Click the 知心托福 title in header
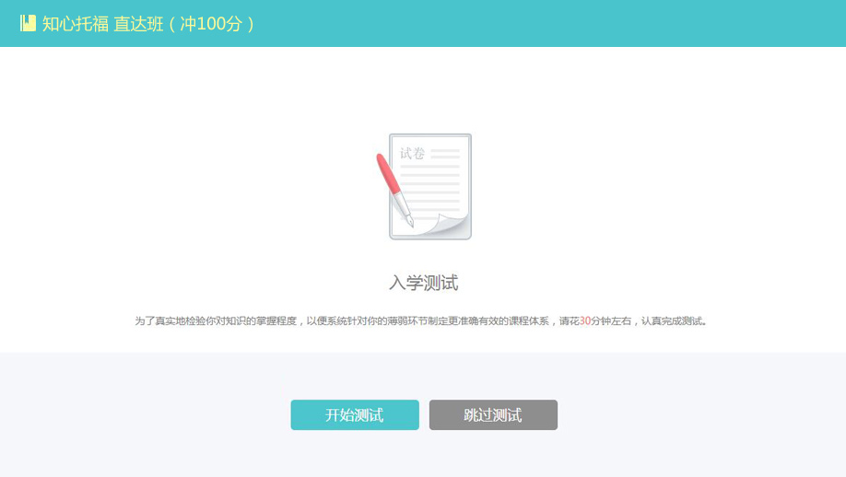This screenshot has width=846, height=477. coord(76,24)
